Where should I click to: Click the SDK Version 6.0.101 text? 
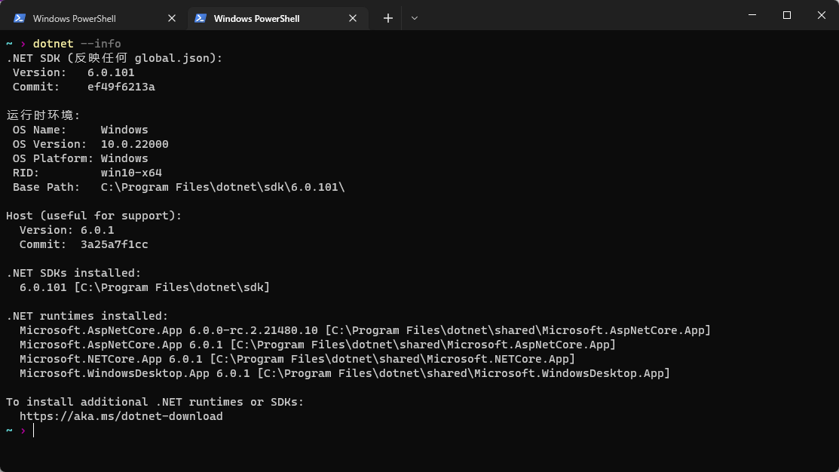(111, 72)
